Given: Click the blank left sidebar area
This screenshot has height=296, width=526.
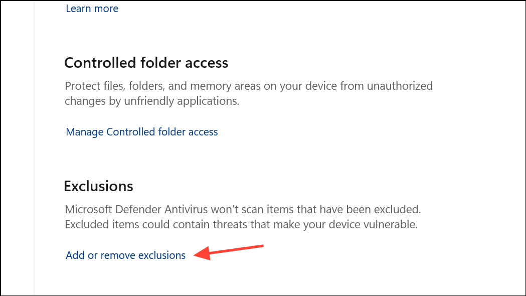Looking at the screenshot, I should (x=17, y=148).
